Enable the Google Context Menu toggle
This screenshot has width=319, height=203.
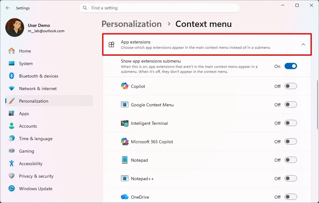pyautogui.click(x=290, y=104)
